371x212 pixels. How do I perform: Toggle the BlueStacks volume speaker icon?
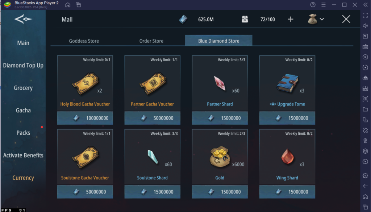[365, 26]
